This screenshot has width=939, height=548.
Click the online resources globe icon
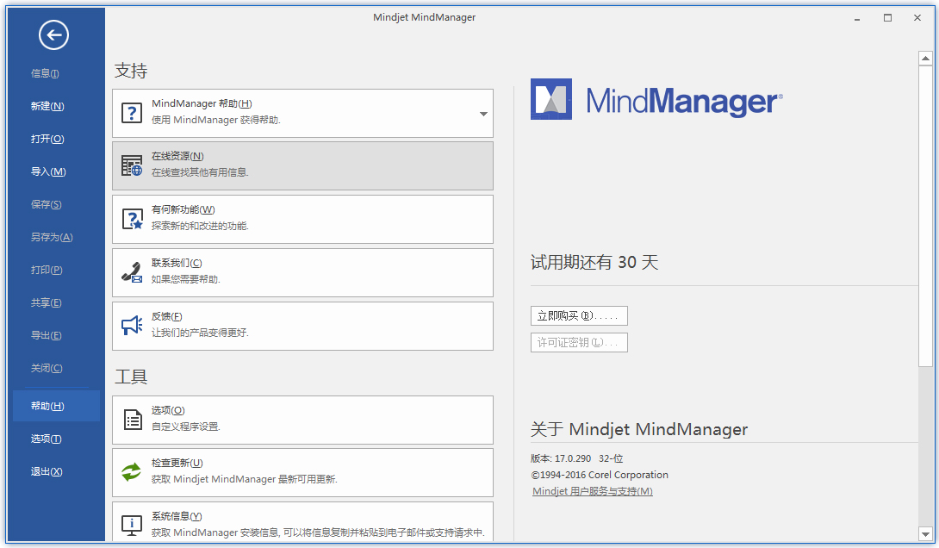tap(132, 165)
